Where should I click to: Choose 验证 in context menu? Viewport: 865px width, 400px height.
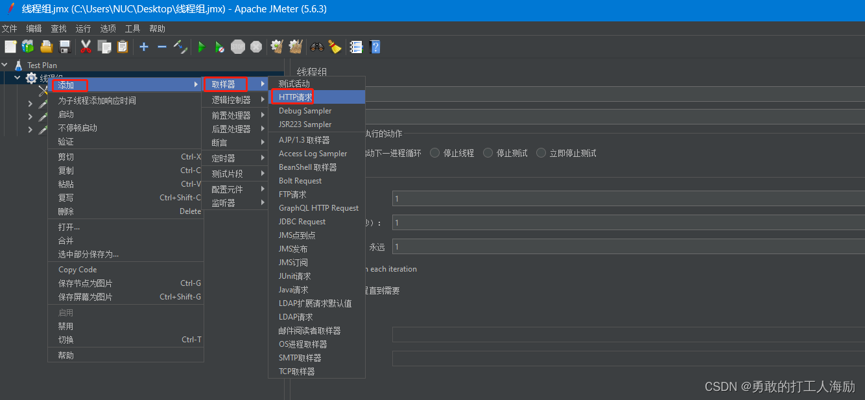pyautogui.click(x=126, y=141)
